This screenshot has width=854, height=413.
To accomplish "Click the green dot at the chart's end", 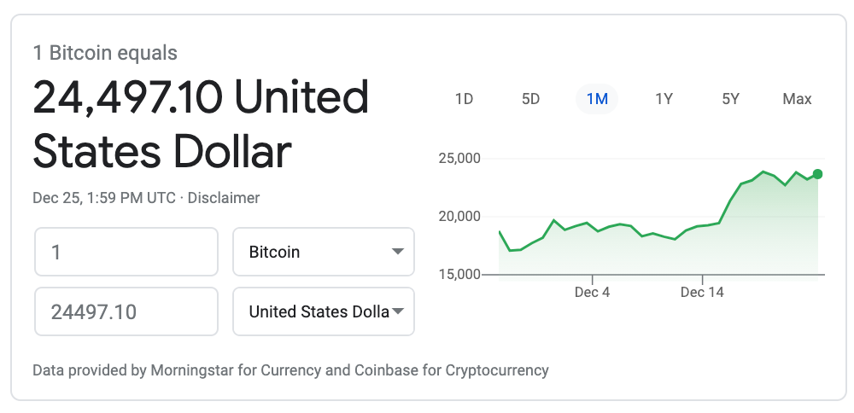I will 817,174.
